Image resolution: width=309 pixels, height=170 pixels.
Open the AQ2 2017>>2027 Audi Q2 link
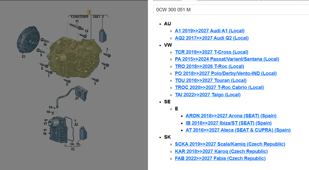click(212, 38)
